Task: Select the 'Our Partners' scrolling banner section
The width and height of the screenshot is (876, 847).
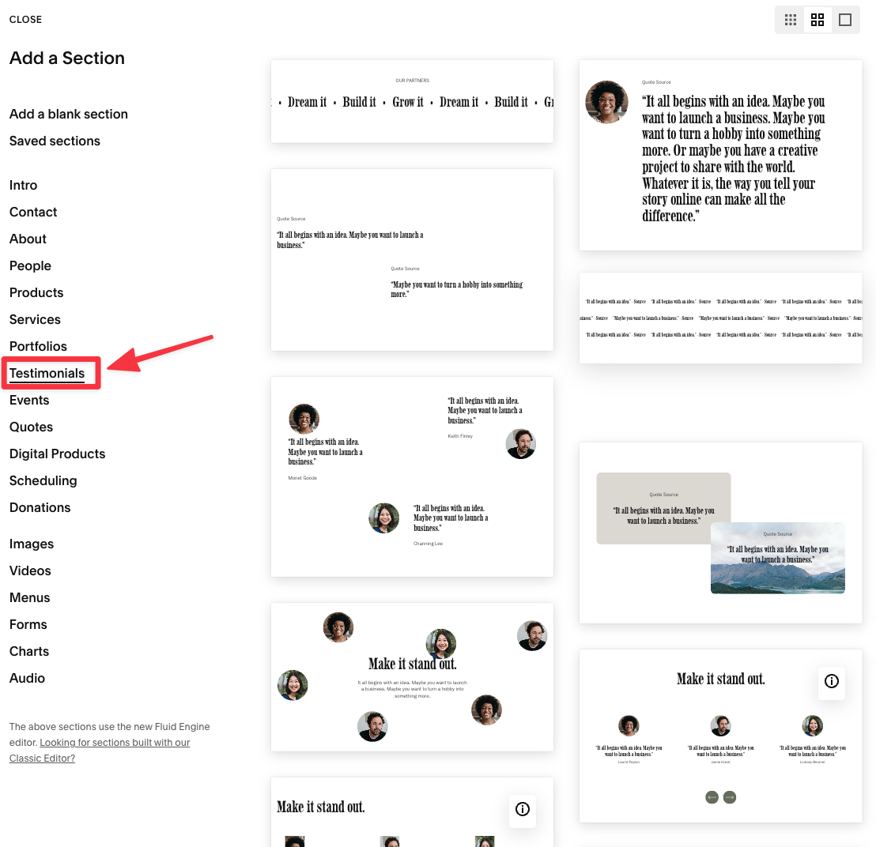Action: coord(412,100)
